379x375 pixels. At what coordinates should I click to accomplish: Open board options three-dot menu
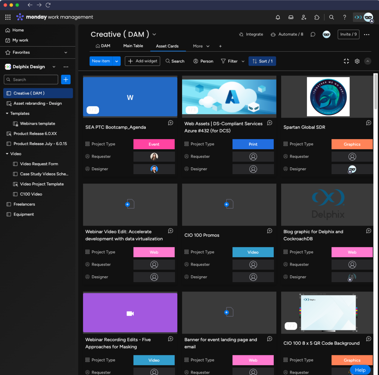tap(367, 34)
